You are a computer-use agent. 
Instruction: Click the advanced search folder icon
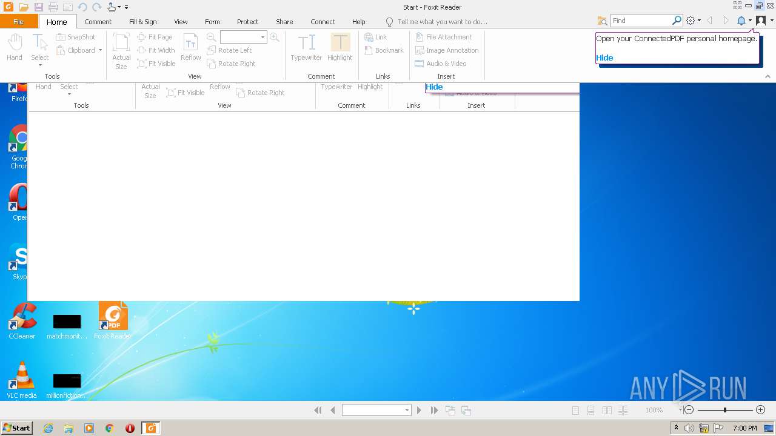point(602,21)
